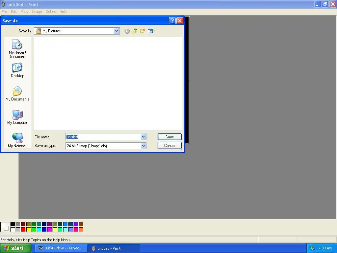This screenshot has height=253, width=337.
Task: Expand the File name history dropdown arrow
Action: tap(143, 137)
